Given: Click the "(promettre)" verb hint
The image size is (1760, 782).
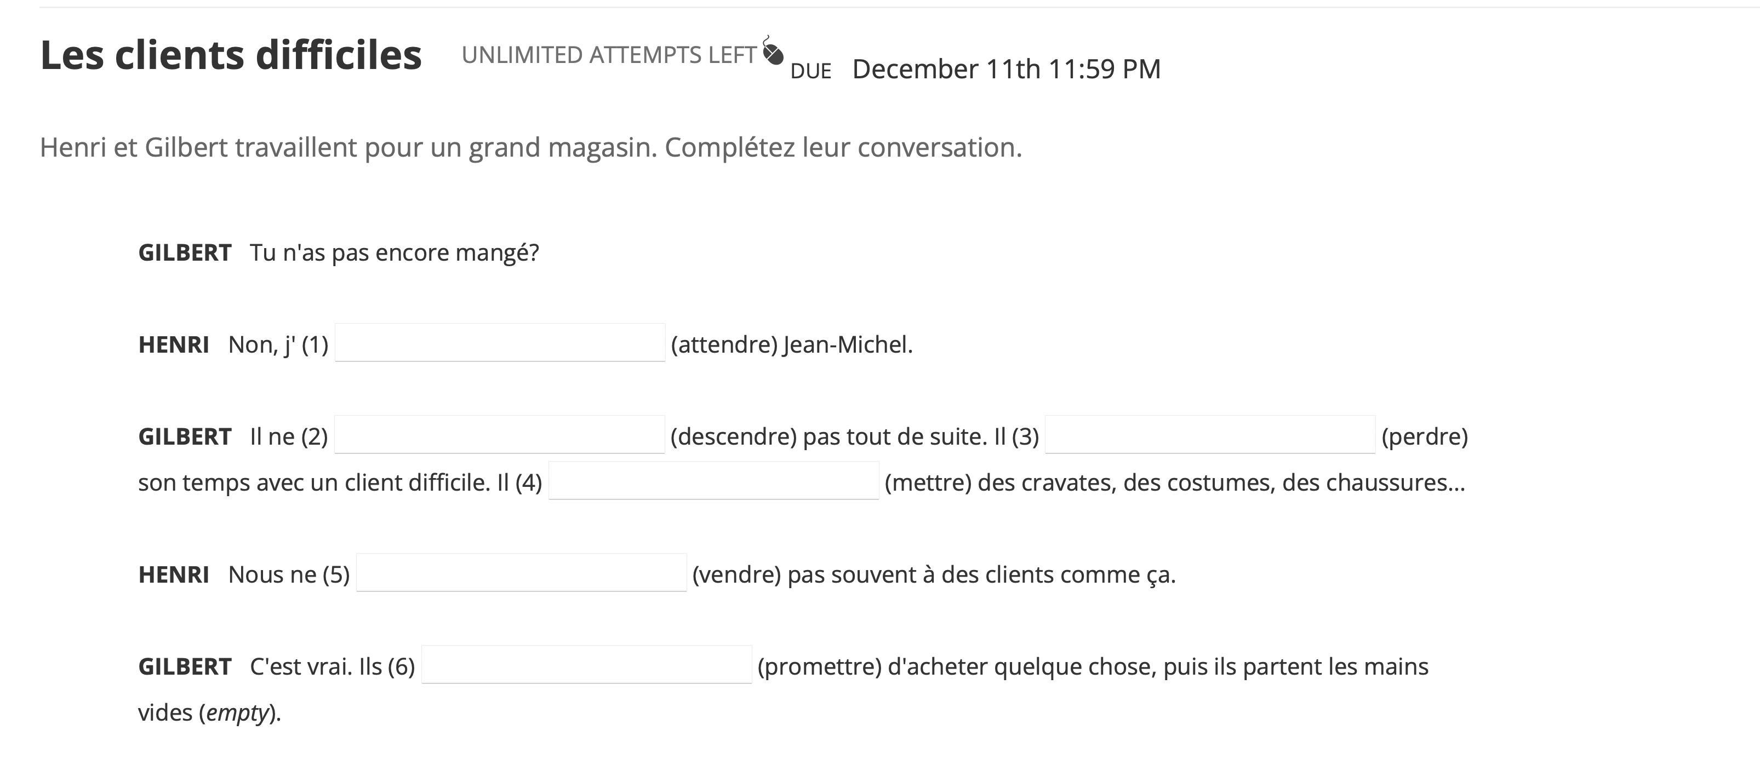Looking at the screenshot, I should click(819, 666).
